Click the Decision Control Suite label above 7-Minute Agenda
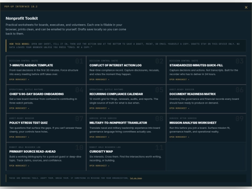This screenshot has width=252, height=189. click(x=23, y=61)
